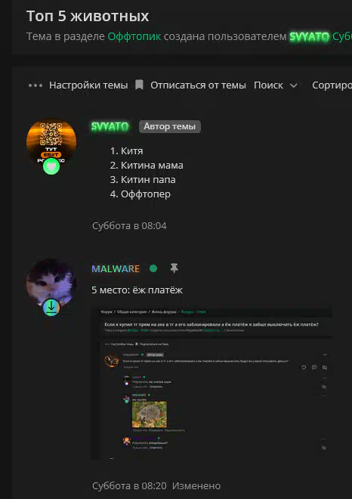Image resolution: width=352 pixels, height=499 pixels.
Task: Open SVYATO's QR code avatar
Action: [51, 143]
